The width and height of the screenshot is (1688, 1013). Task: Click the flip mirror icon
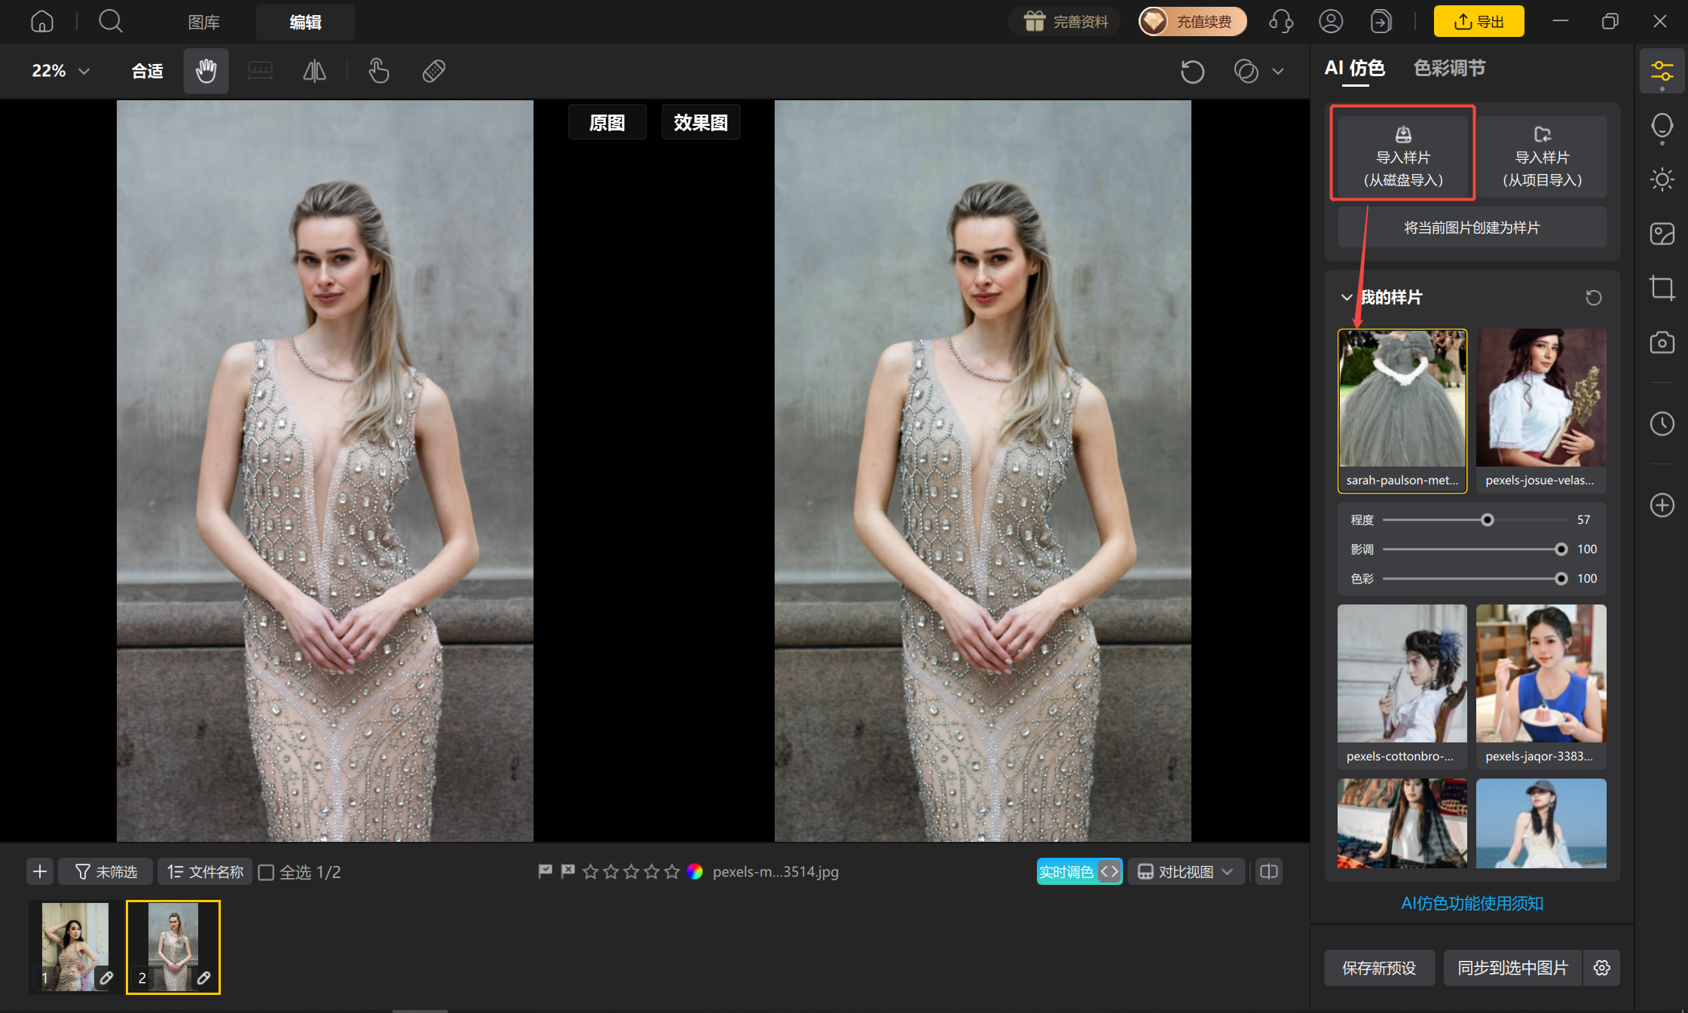click(x=314, y=71)
